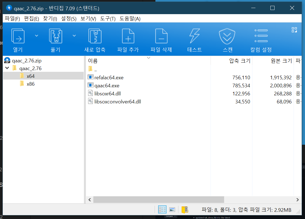The image size is (305, 219).
Task: Click the horizontal scrollbar thumb
Action: tap(159, 200)
